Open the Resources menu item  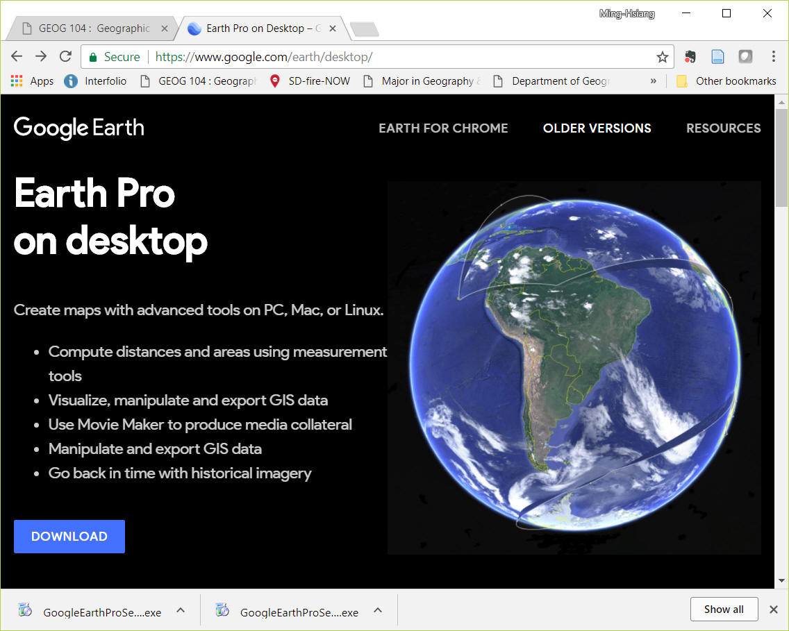click(724, 128)
